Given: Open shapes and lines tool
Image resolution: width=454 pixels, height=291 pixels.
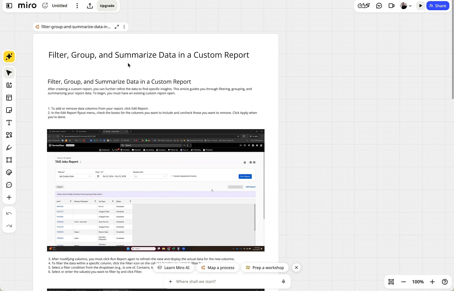Looking at the screenshot, I should pos(9,135).
